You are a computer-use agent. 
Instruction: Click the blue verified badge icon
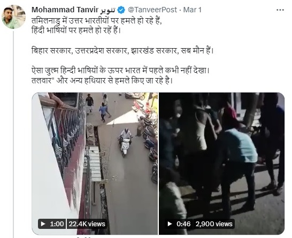[x=121, y=10]
